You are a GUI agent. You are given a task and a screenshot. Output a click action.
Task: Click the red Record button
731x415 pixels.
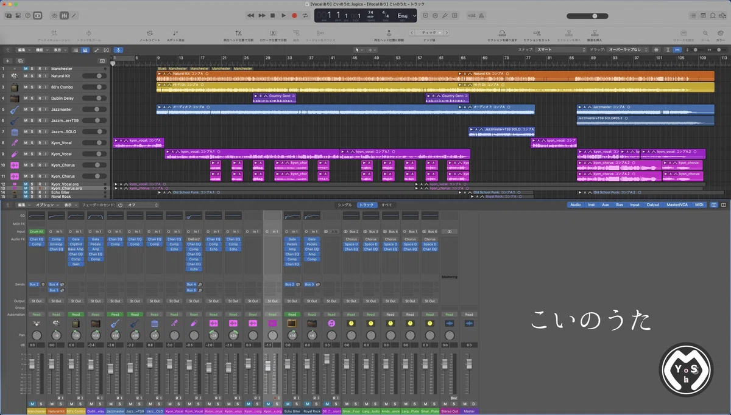point(294,15)
